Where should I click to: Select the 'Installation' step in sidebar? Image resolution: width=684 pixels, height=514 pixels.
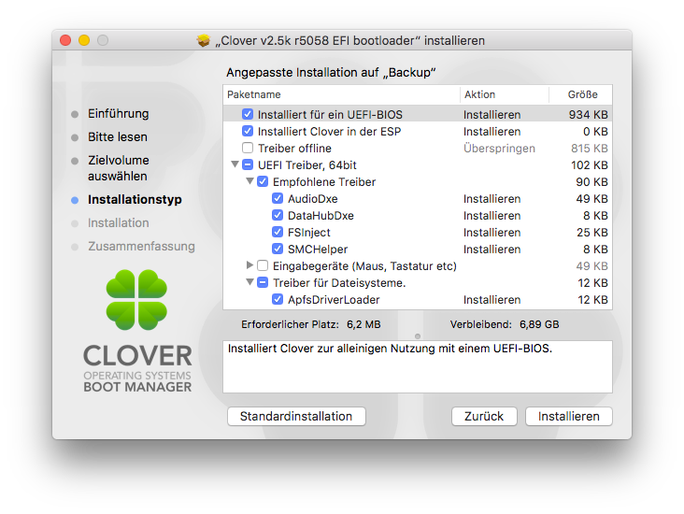(119, 223)
